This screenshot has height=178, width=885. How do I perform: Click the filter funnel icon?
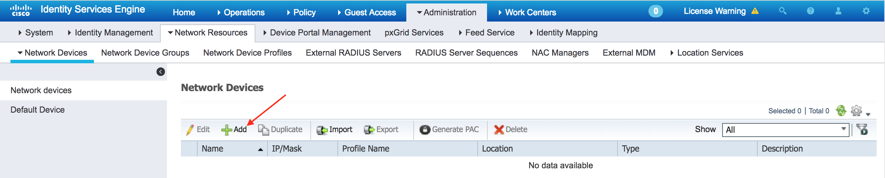[x=862, y=129]
